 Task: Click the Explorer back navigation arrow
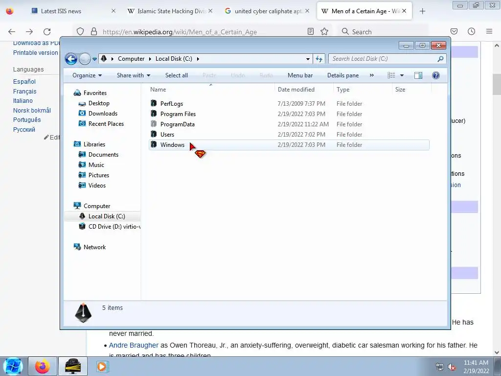[x=71, y=59]
